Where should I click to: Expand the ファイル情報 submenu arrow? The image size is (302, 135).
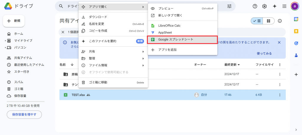pos(143,65)
